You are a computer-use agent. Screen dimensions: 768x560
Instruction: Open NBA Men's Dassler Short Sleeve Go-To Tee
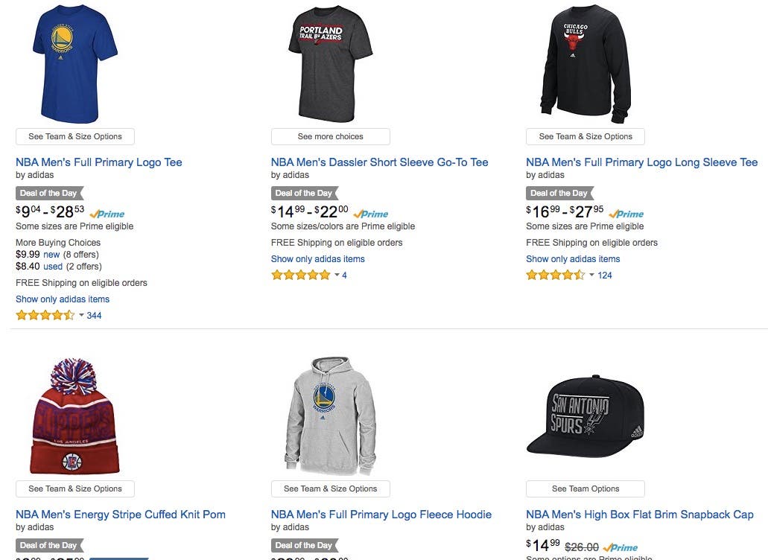pyautogui.click(x=379, y=162)
